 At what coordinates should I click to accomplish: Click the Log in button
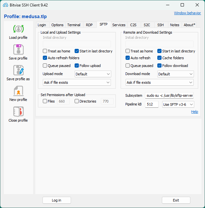pyautogui.click(x=57, y=200)
